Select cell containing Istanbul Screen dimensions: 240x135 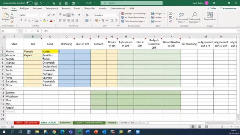(x=15, y=63)
